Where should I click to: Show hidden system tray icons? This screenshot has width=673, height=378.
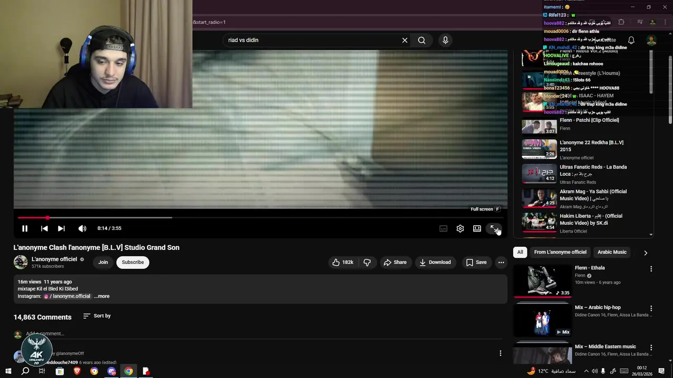586,371
